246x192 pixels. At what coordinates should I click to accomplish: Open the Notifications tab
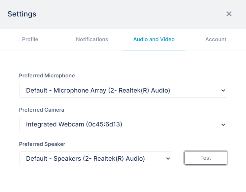click(x=92, y=39)
